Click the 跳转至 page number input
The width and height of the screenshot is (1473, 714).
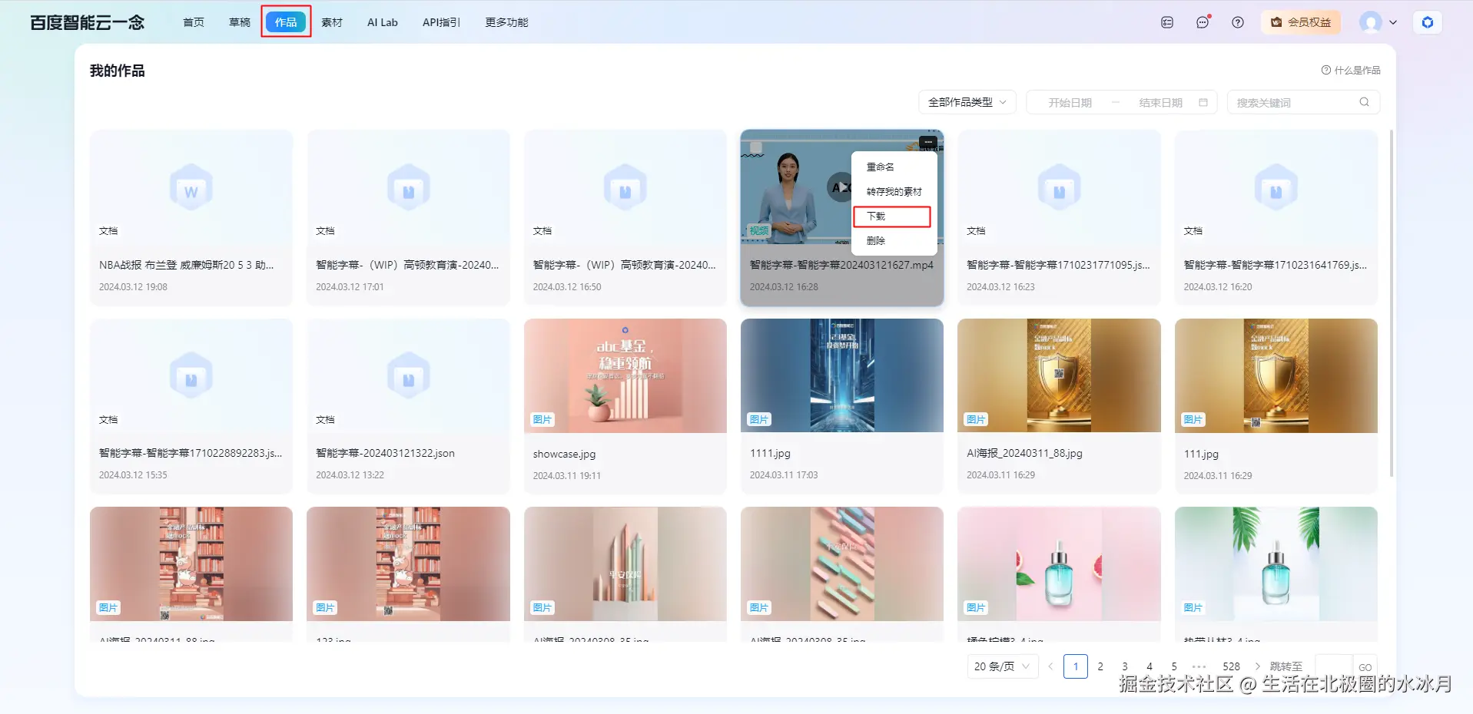point(1333,666)
